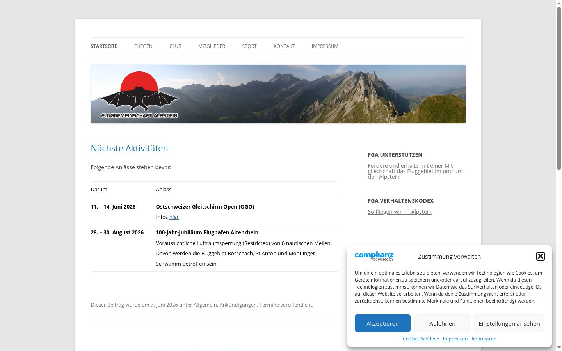Click 'Folgende Anlässe stehen bevor:' text
Viewport: 562px width, 351px height.
[x=131, y=167]
